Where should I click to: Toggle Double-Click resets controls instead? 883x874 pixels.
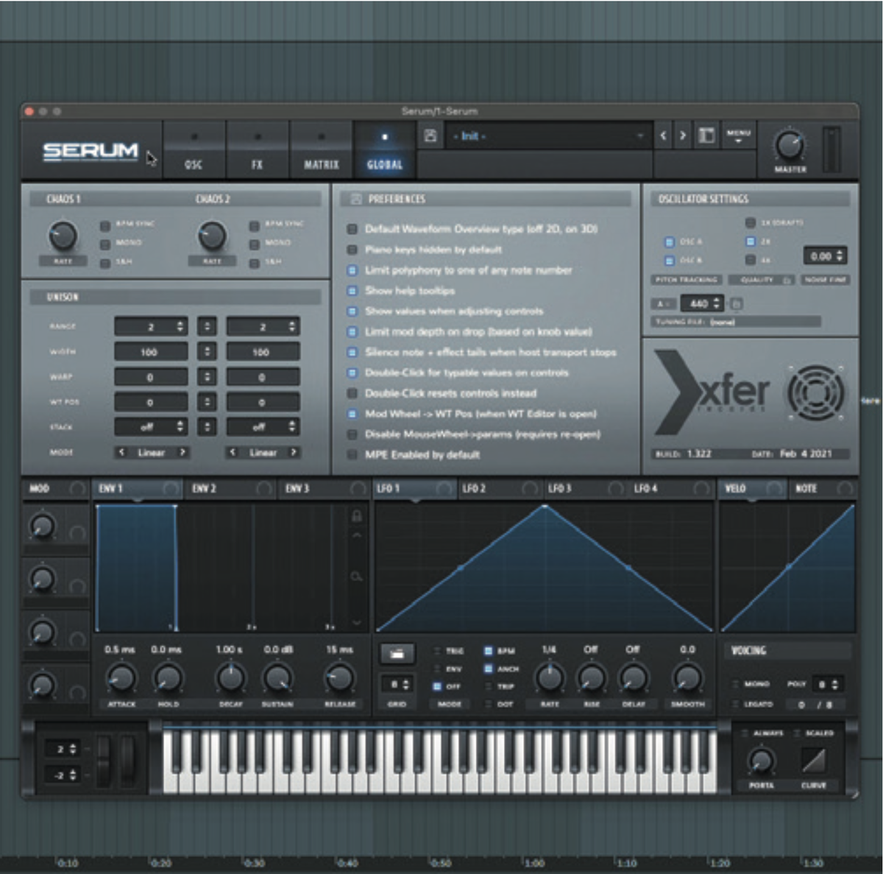coord(352,393)
